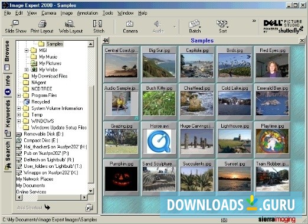Click the Dell Picture Studio Shutterfly logo

pyautogui.click(x=283, y=27)
